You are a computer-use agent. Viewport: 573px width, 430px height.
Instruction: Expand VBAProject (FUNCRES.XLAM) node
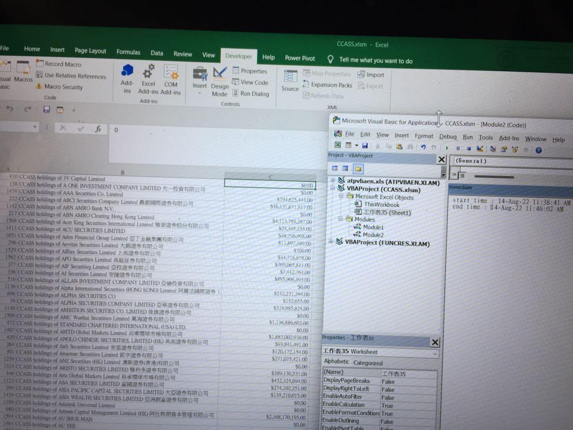click(331, 242)
